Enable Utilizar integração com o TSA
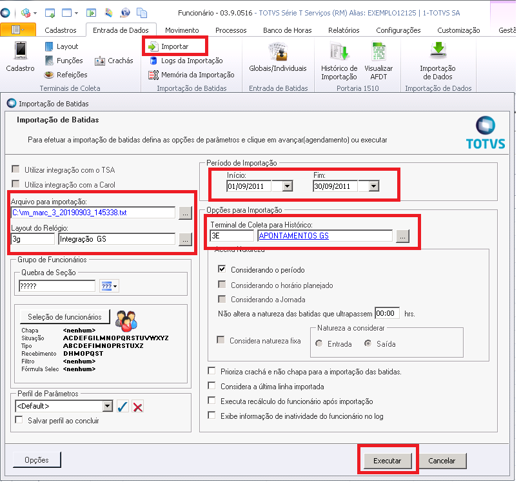This screenshot has height=482, width=521. click(15, 169)
